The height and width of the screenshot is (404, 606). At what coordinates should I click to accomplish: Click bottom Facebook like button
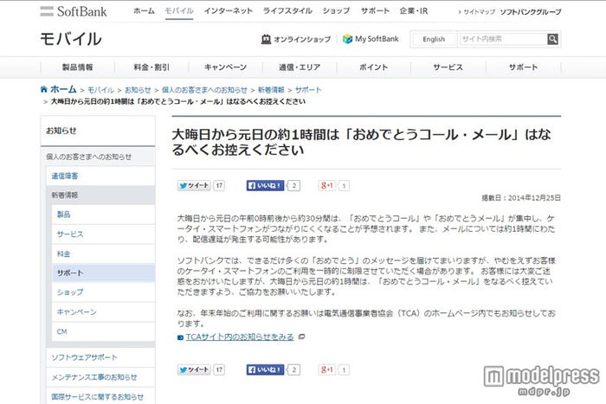(x=265, y=370)
